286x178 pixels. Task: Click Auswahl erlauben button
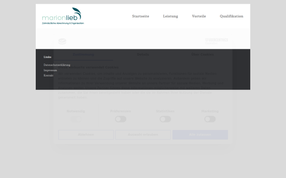click(x=143, y=135)
